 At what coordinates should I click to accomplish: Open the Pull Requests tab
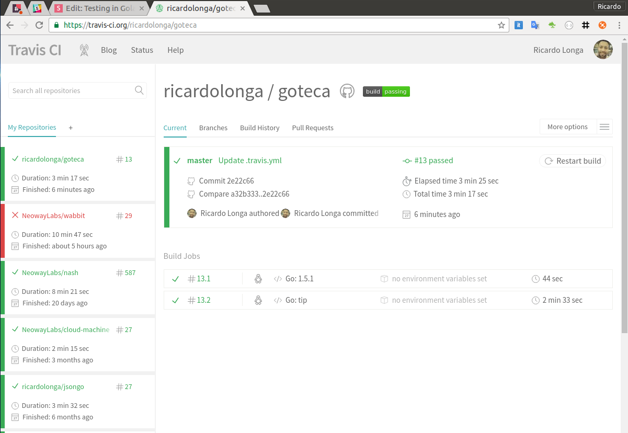(x=313, y=128)
